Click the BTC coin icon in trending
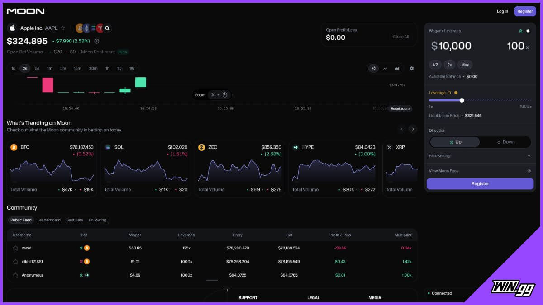543x305 pixels. pyautogui.click(x=14, y=147)
